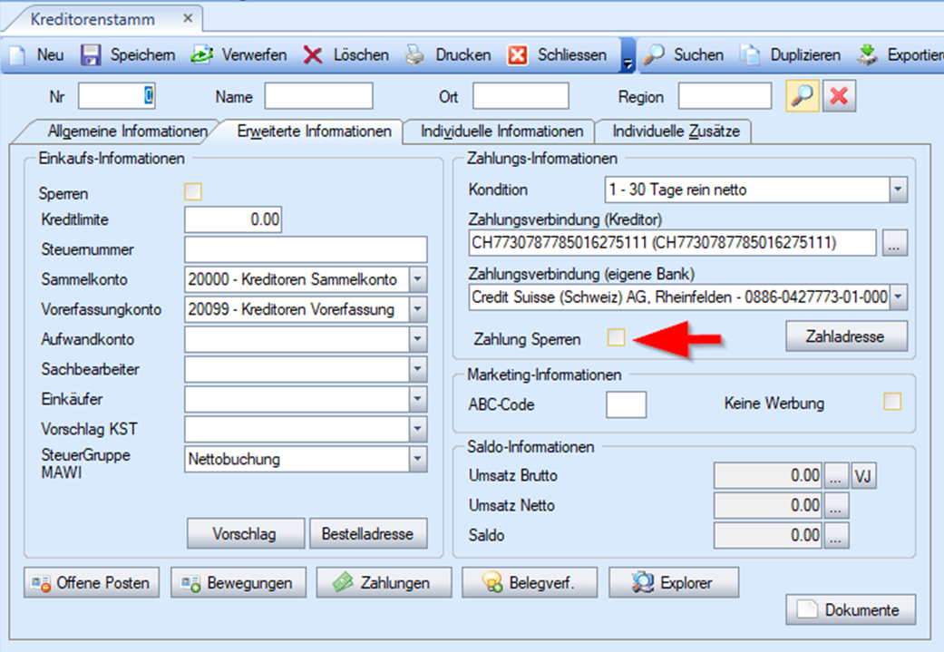Click the Vorschlag button
Viewport: 944px width, 652px height.
click(245, 533)
